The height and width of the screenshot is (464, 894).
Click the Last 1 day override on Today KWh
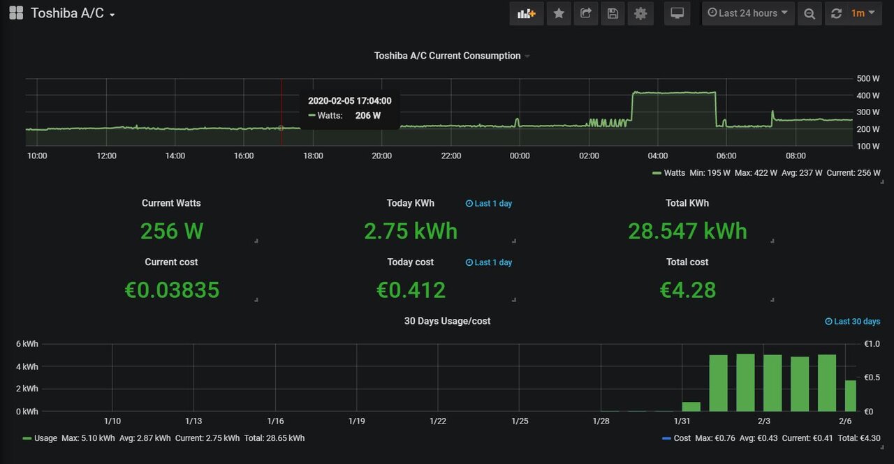pyautogui.click(x=489, y=204)
